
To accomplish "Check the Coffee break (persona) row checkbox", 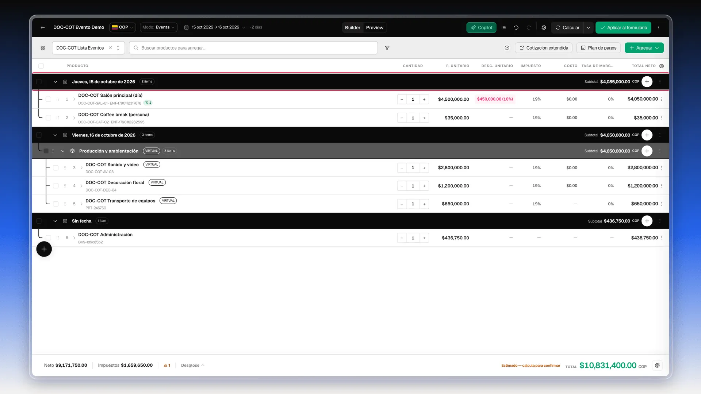I will tap(48, 118).
